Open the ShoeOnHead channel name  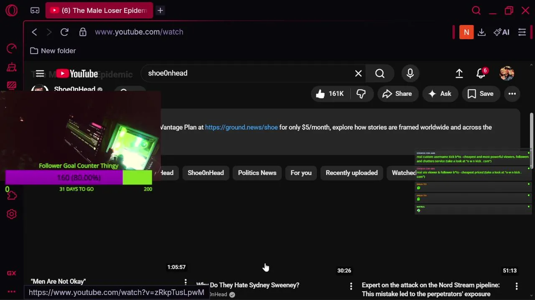tap(74, 89)
